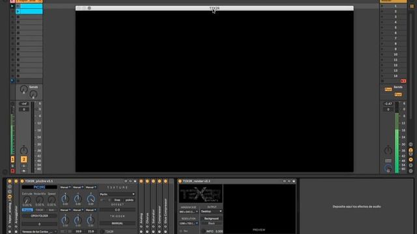
Task: Click Noise Mix knob
Action: (40, 200)
